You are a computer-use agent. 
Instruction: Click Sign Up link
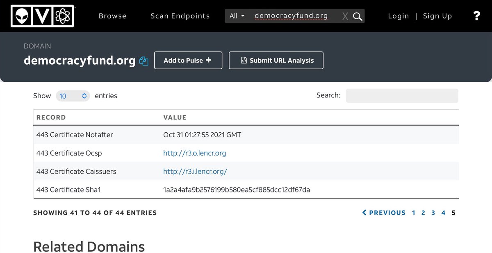tap(437, 16)
